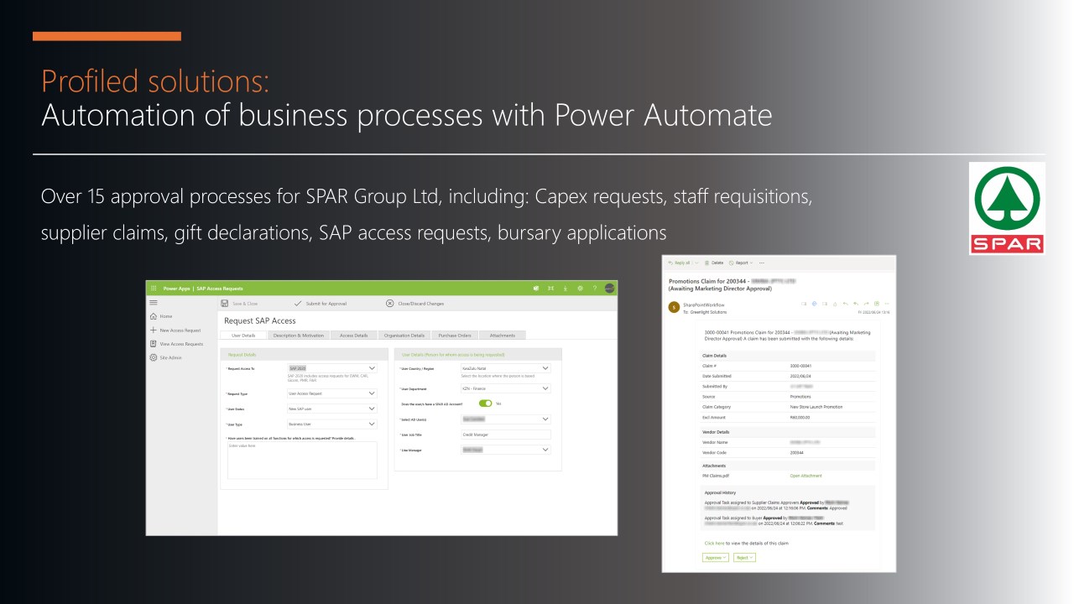Click 'Approval History' heading in email
Image resolution: width=1074 pixels, height=604 pixels.
coord(719,492)
